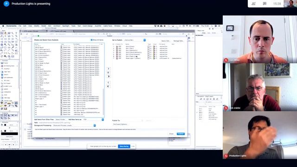Viewport: 297px width, 167px height.
Task: Click the remove-item left arrow button
Action: pyautogui.click(x=108, y=83)
